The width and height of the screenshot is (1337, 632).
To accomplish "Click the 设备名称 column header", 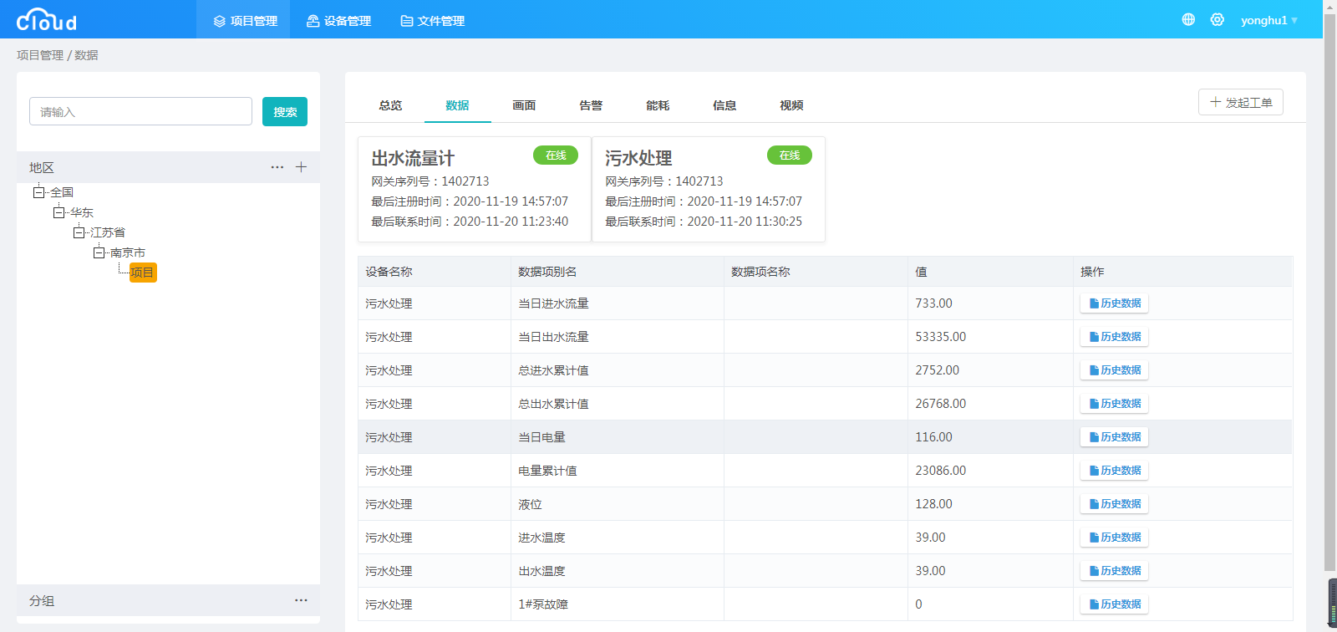I will pos(435,272).
